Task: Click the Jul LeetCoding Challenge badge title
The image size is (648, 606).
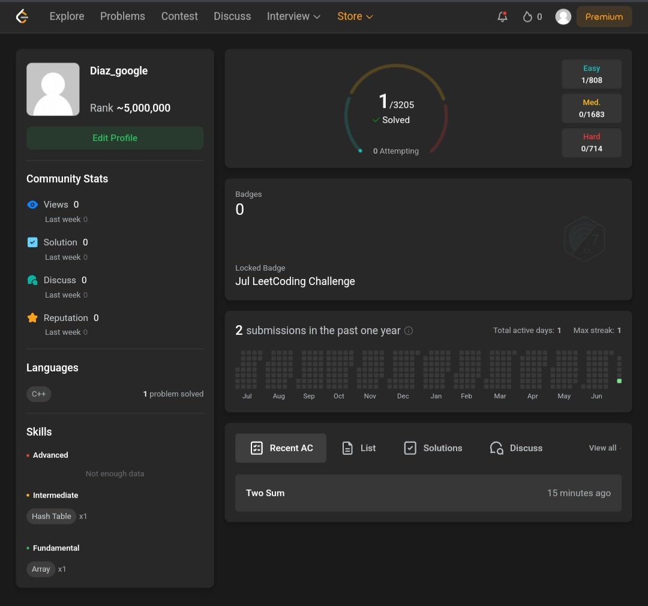Action: click(295, 281)
